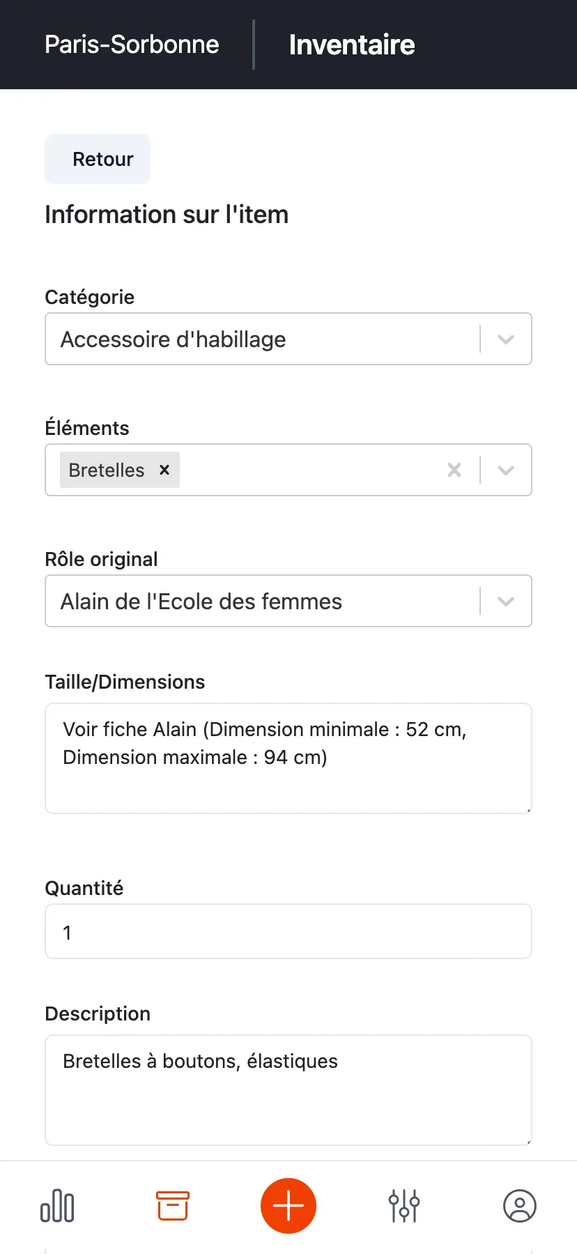Open the inventory archive box tab
This screenshot has width=577, height=1254.
tap(172, 1206)
